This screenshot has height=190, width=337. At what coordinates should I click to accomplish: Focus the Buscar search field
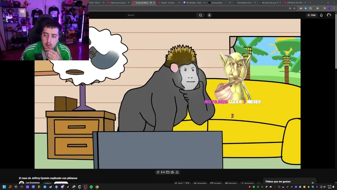coord(161,15)
